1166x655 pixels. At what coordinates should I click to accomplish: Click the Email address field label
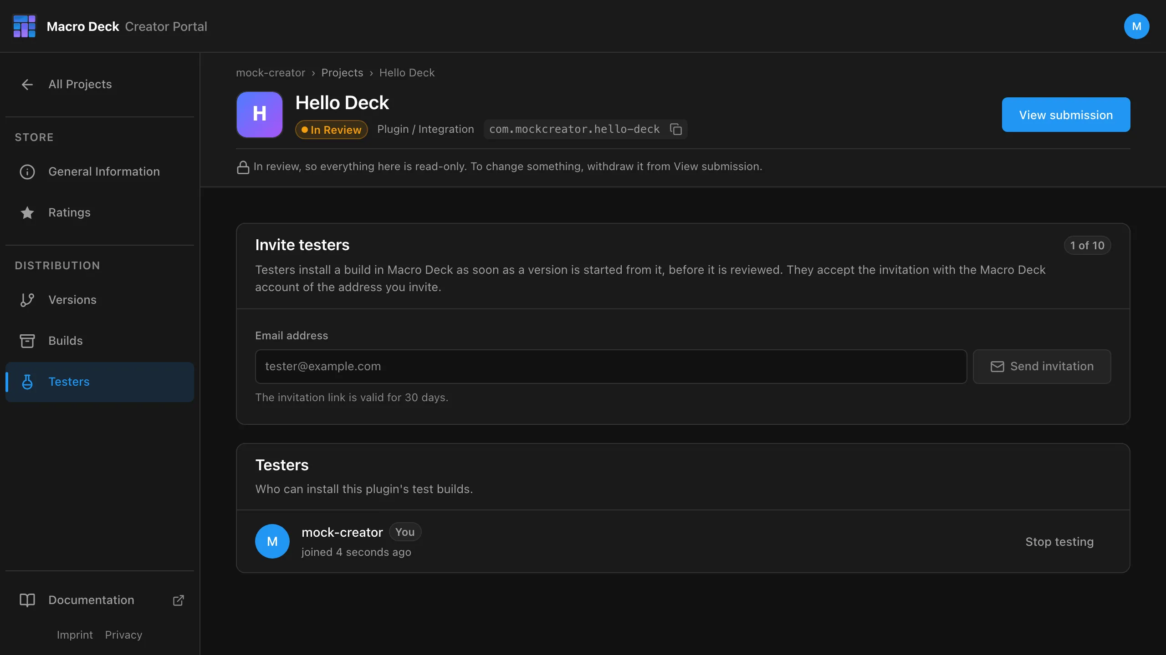291,336
